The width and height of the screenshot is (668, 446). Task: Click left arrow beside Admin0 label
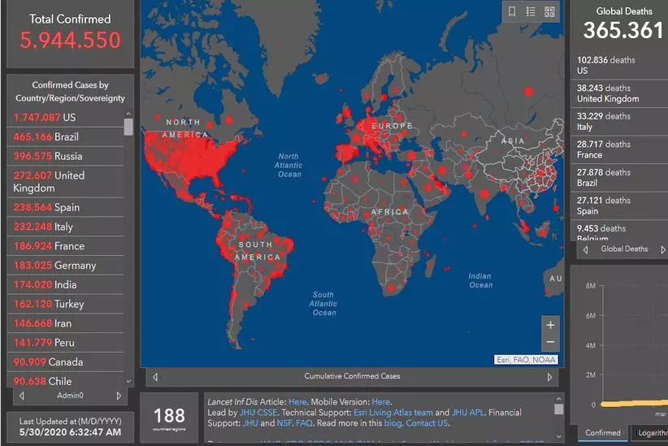pyautogui.click(x=21, y=396)
